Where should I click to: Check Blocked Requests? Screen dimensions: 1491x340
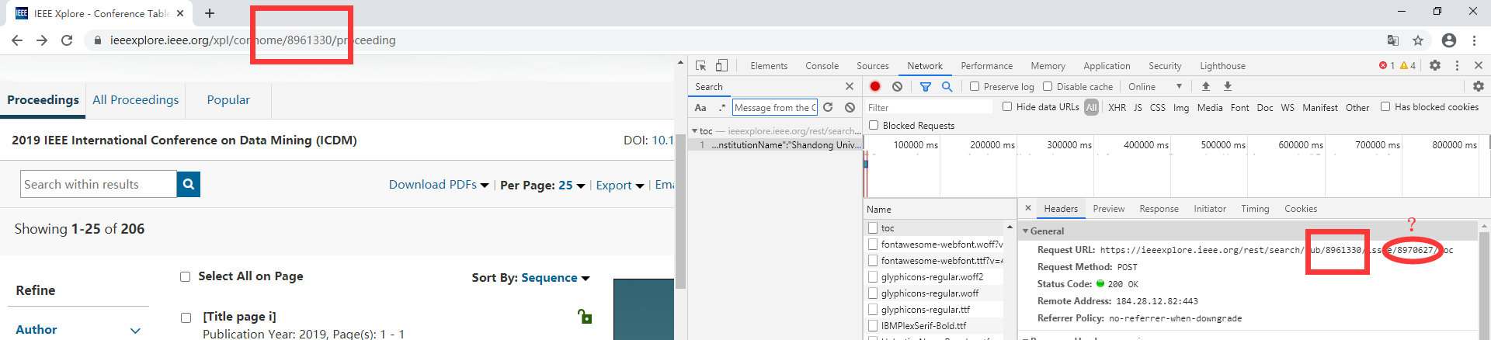pyautogui.click(x=874, y=125)
